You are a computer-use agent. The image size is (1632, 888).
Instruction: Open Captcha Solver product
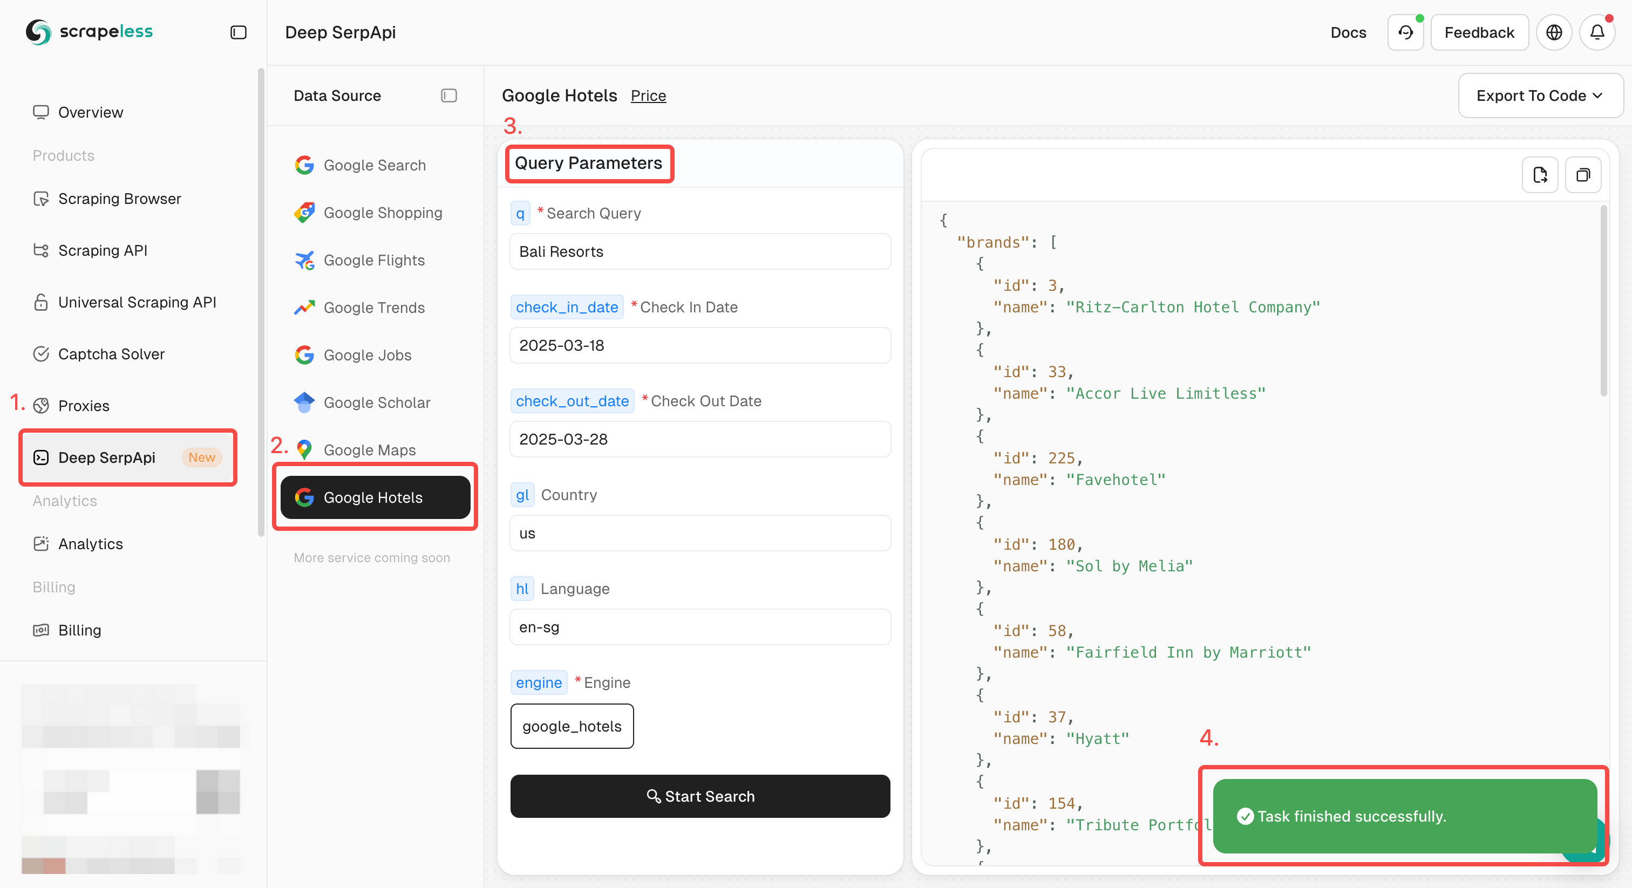[111, 354]
